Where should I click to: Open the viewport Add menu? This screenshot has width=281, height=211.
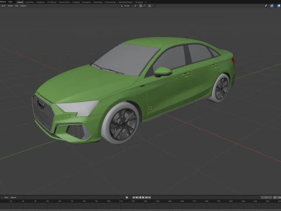point(17,6)
